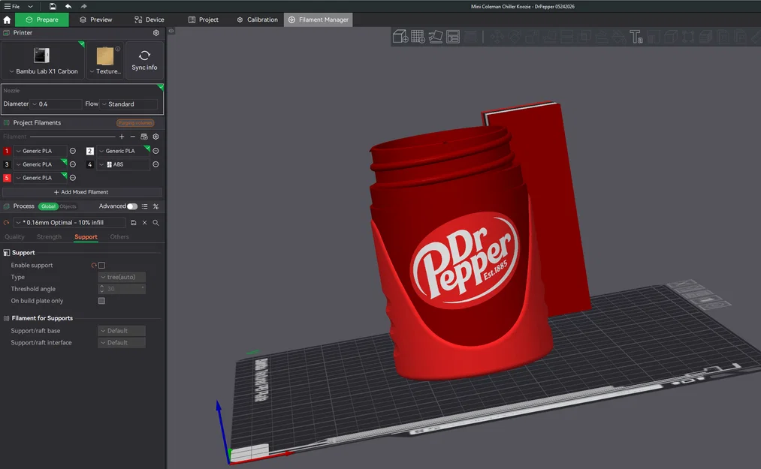
Task: Select the Strength settings tab
Action: pos(49,237)
